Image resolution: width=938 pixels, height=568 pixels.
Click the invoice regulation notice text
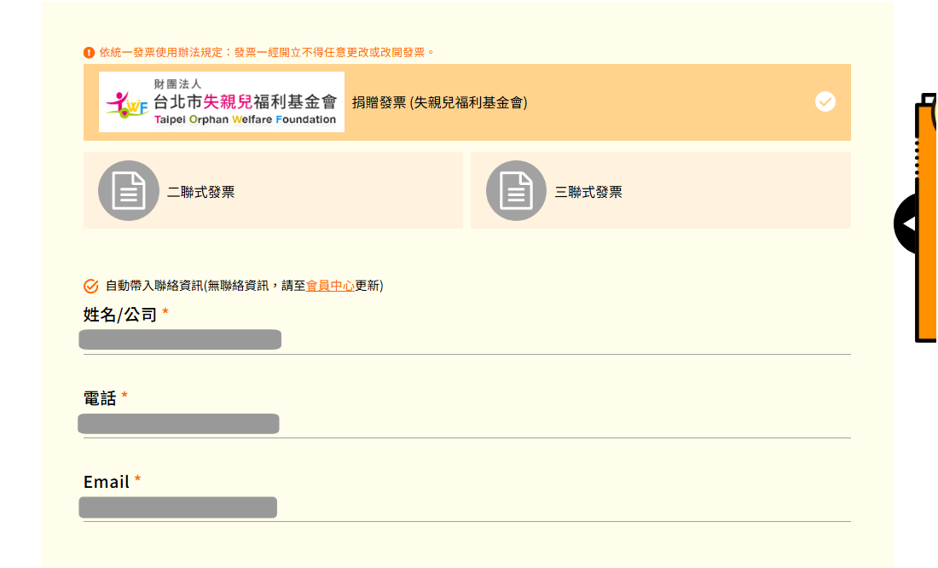[x=267, y=53]
